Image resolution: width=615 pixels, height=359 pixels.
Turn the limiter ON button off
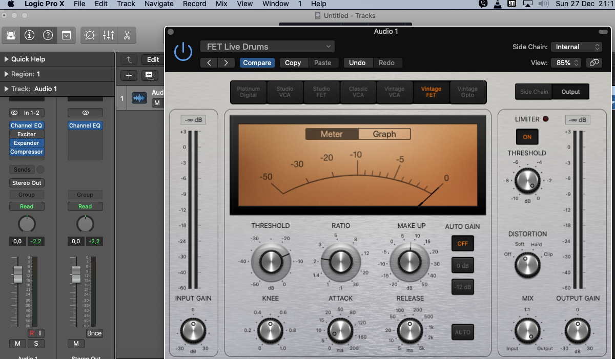pyautogui.click(x=527, y=137)
